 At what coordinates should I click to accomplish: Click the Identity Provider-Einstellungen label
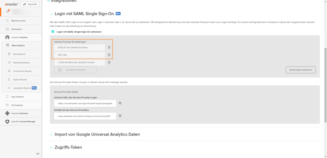[70, 42]
